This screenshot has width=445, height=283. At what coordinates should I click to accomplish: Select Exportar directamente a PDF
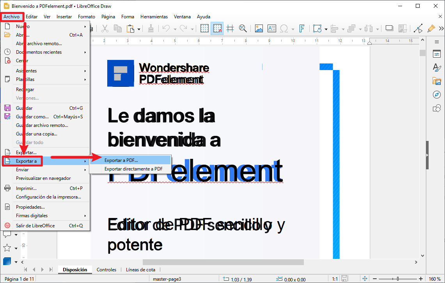tap(130, 169)
